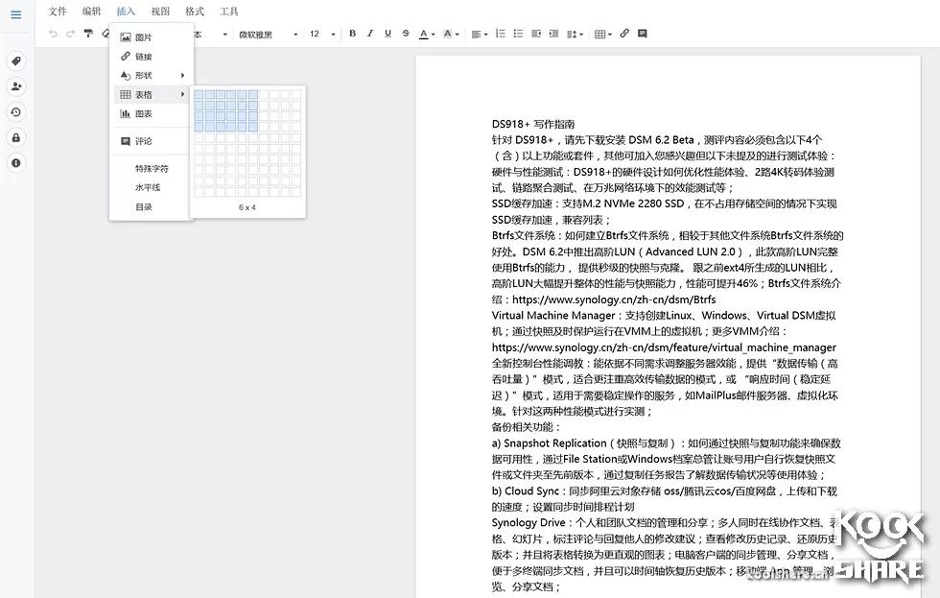Screen dimensions: 940x598
Task: Click the 插入 menu
Action: point(126,12)
